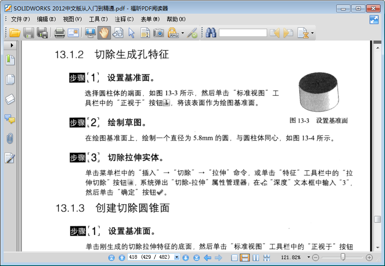Image resolution: width=385 pixels, height=266 pixels.
Task: Click the heading 13.1.3 创建切除圆锥面
Action: 112,208
